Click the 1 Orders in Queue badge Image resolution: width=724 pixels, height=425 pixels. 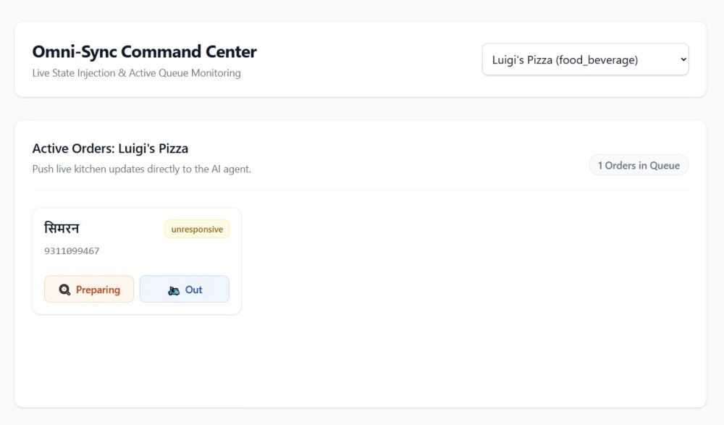(639, 165)
